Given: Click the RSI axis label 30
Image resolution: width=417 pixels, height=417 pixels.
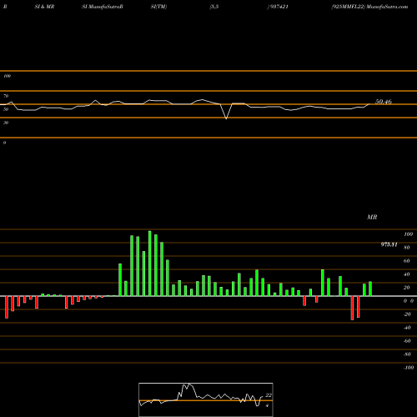Looking at the screenshot, I should (6, 123).
